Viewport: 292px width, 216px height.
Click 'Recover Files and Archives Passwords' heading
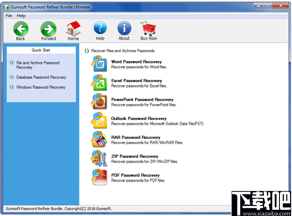[x=123, y=51]
